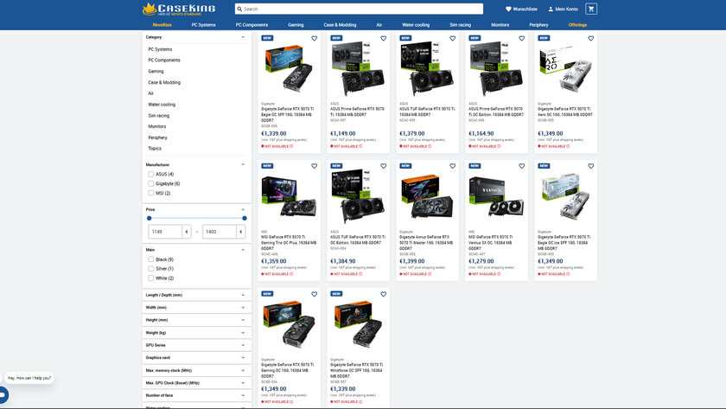The image size is (726, 409).
Task: Wishlist heart on ASUS TUF OC Edition €1,384.90
Action: point(383,166)
